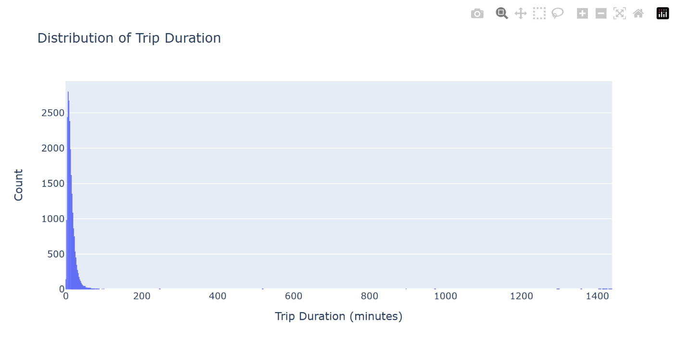Image resolution: width=673 pixels, height=339 pixels.
Task: Reset axes with the home icon
Action: point(638,13)
